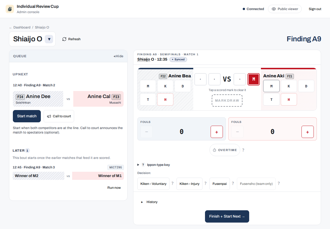
Task: Click the Finding A9 heading
Action: pos(304,39)
